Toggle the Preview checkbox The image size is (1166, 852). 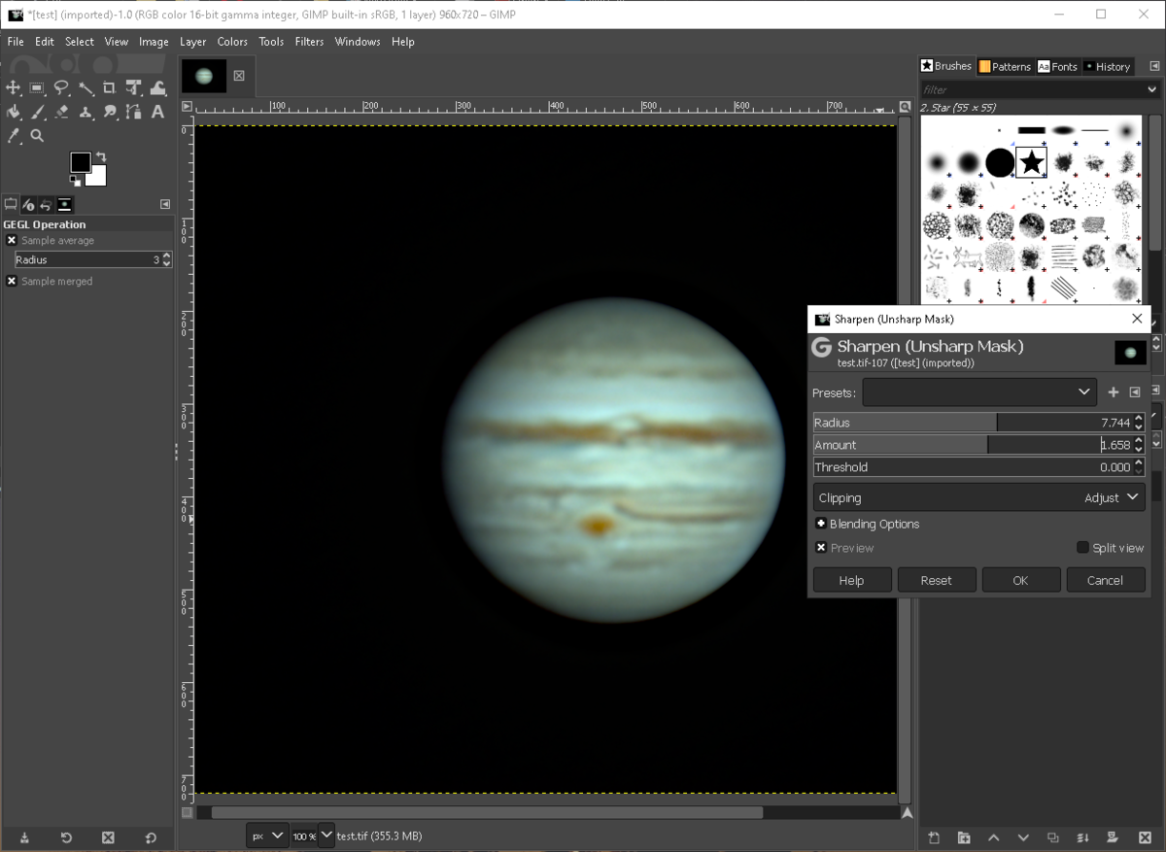pyautogui.click(x=821, y=548)
